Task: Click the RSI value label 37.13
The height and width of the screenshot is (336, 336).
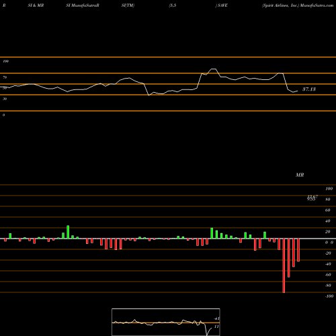Action: coord(309,89)
